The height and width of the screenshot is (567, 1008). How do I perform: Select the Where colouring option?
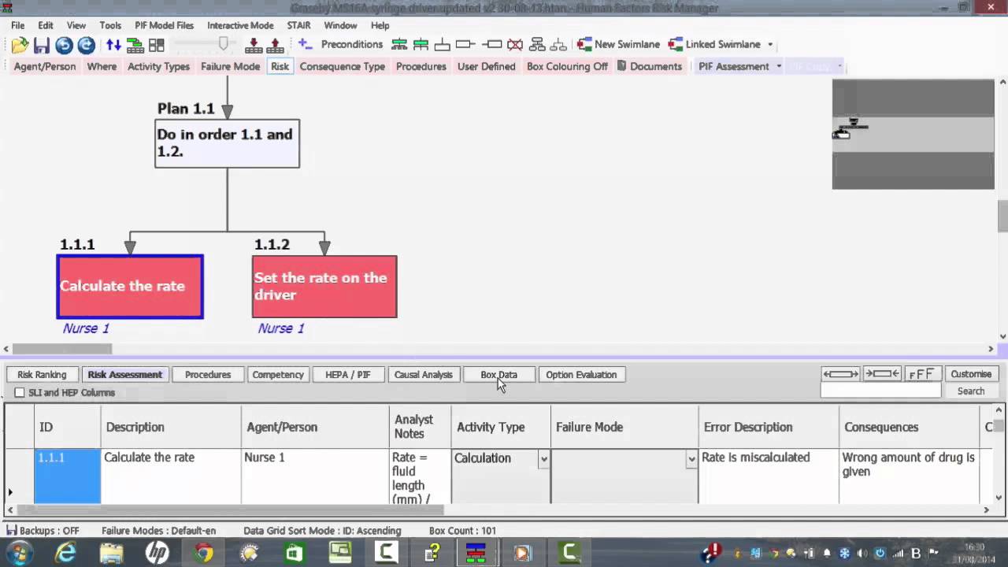102,66
